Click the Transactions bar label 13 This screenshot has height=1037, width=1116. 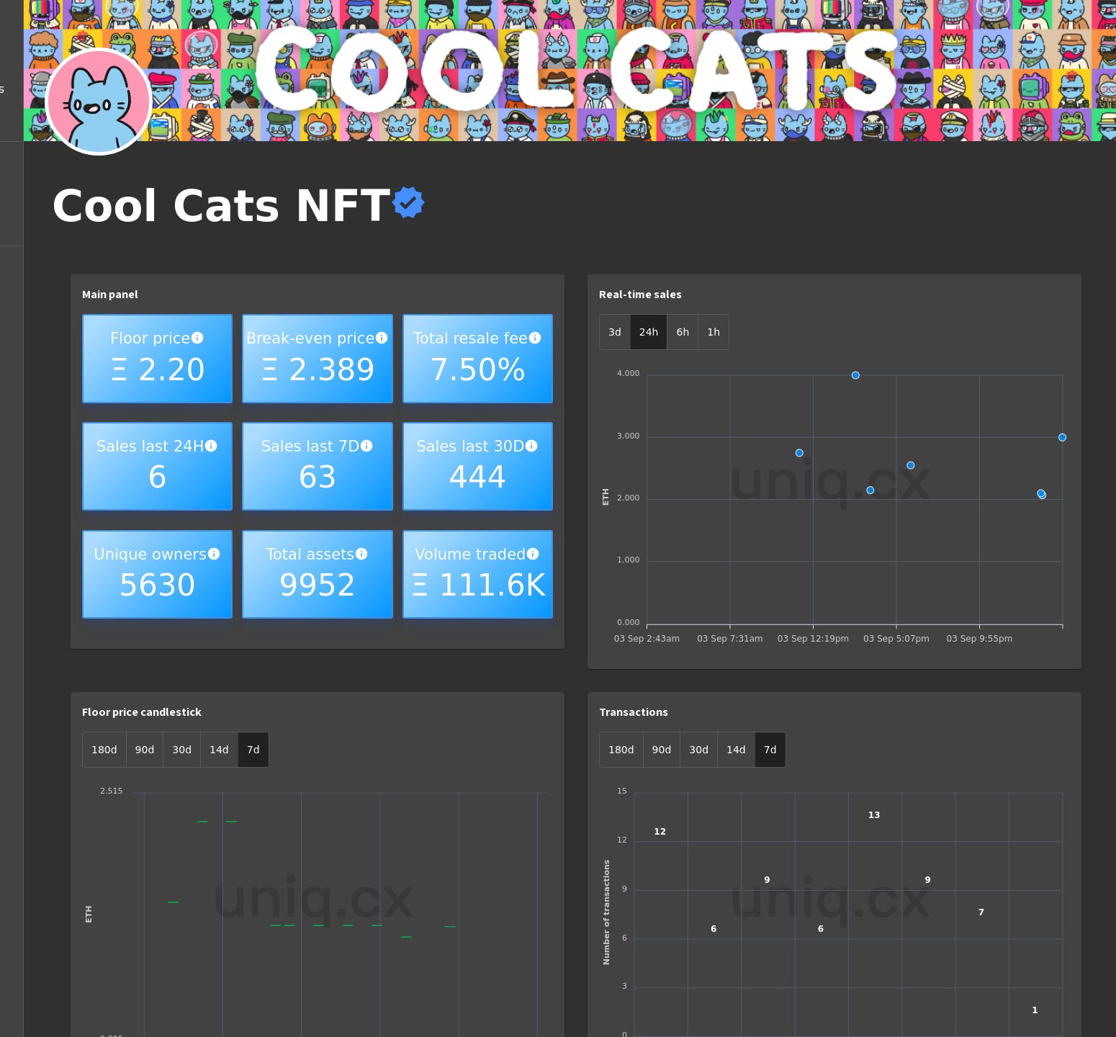874,815
